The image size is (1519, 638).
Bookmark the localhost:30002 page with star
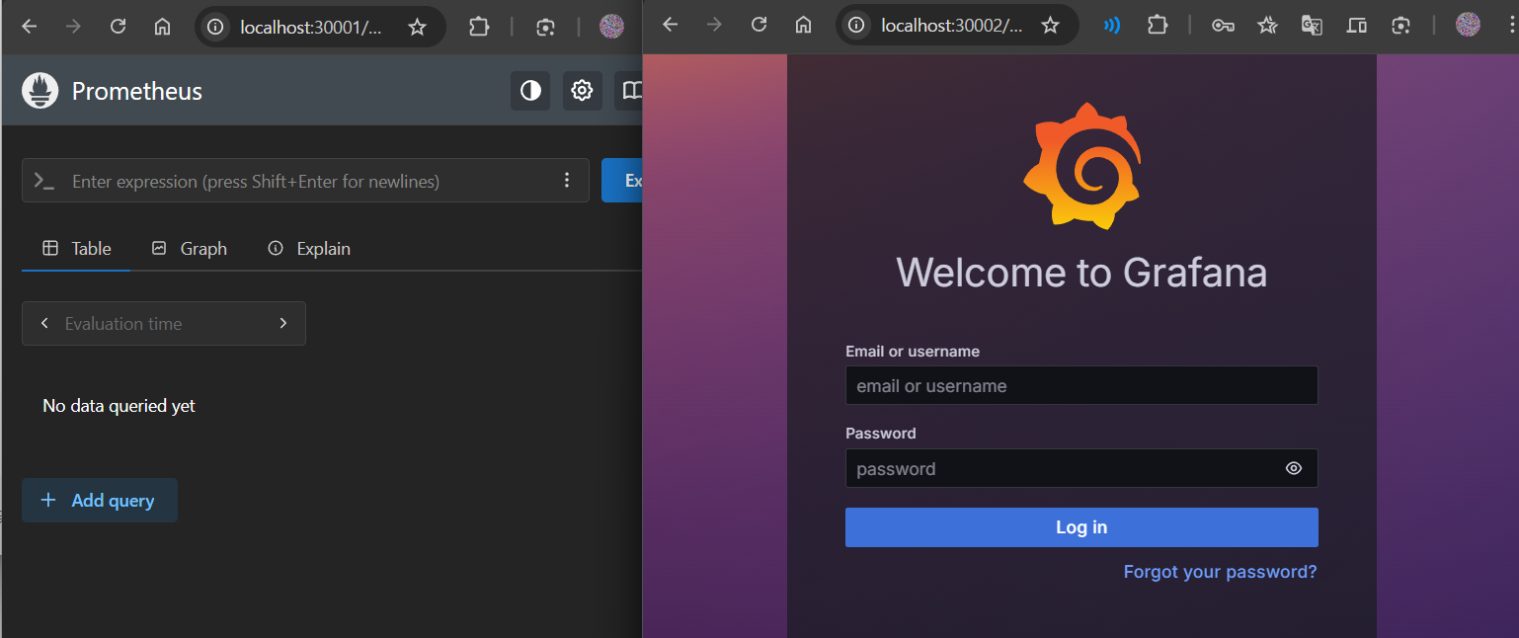point(1051,25)
